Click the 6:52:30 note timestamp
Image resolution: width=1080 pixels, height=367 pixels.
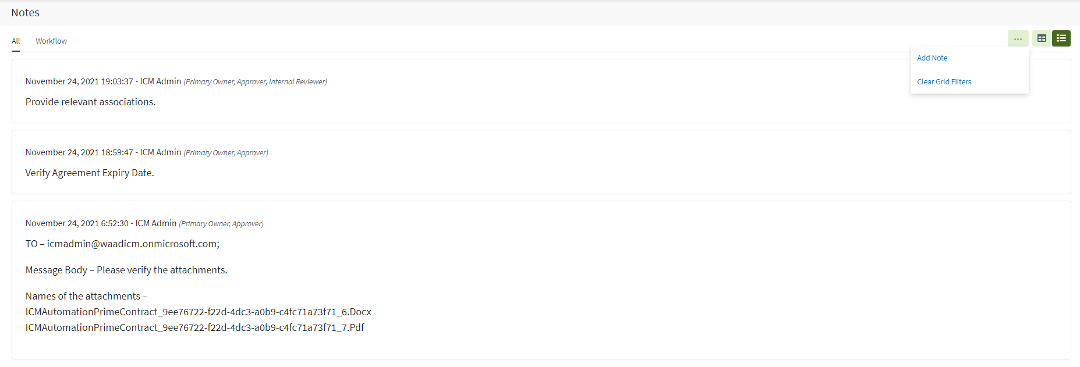tap(77, 223)
